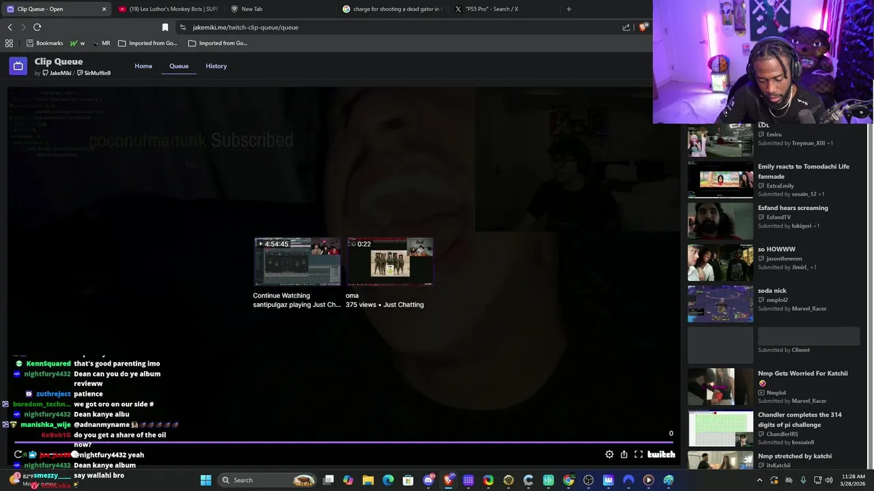Open the SirMuffin9 Twitch link
Image resolution: width=874 pixels, height=491 pixels.
coord(94,73)
